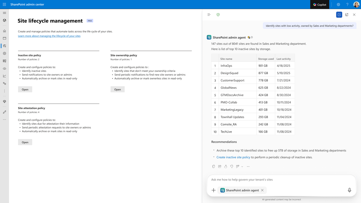Select the GTMDocsArchive site name cell

pyautogui.click(x=237, y=95)
